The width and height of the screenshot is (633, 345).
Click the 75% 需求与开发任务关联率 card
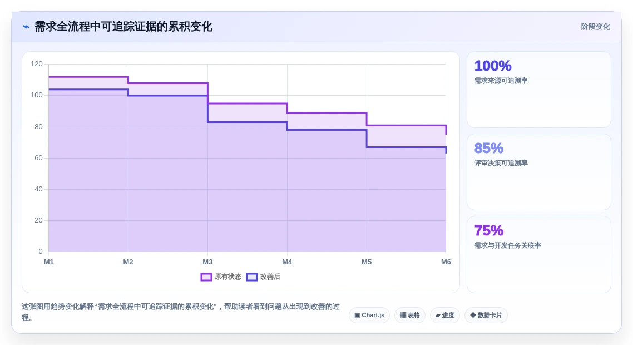coord(539,254)
